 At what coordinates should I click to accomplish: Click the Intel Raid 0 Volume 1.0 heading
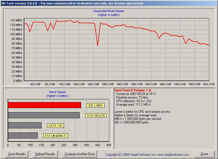(133, 90)
